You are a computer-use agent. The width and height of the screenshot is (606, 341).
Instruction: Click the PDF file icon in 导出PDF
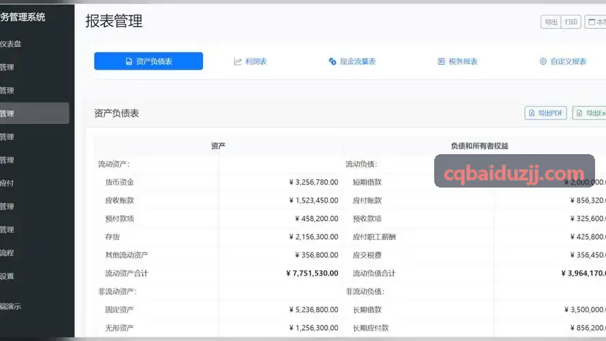click(x=532, y=113)
